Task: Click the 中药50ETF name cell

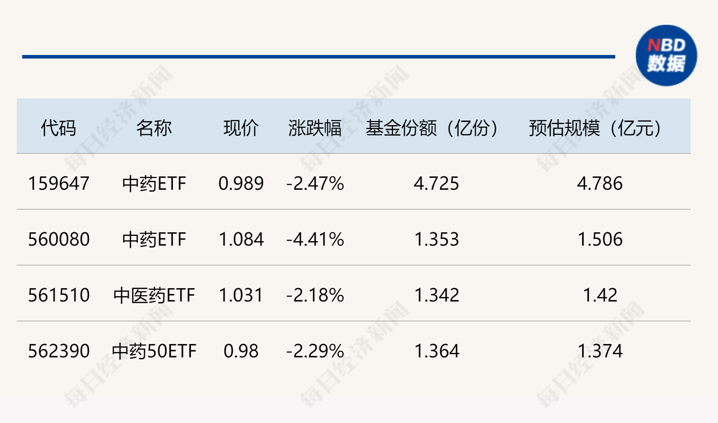Action: (154, 351)
